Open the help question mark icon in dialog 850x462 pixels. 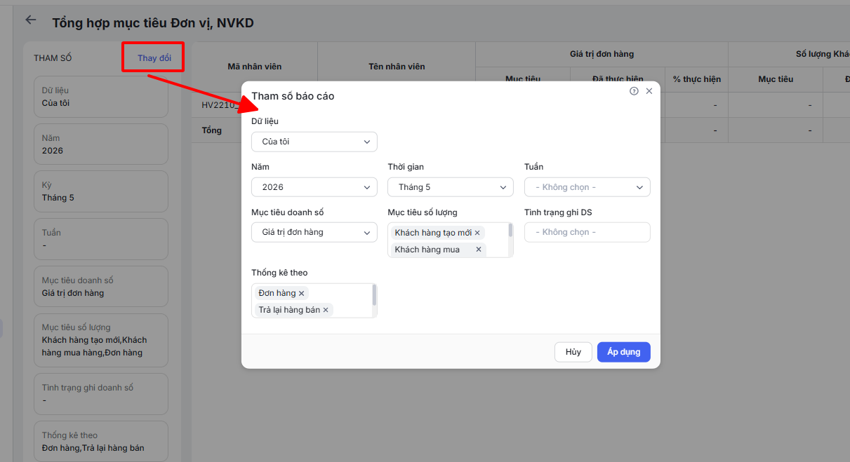pos(634,91)
